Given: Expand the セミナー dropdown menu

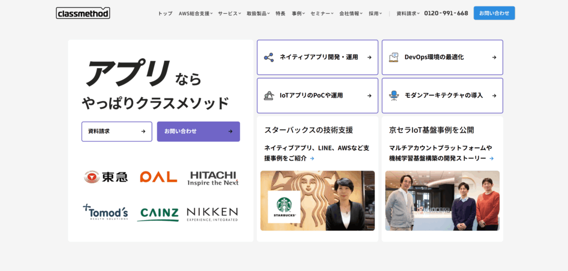Looking at the screenshot, I should click(x=322, y=13).
